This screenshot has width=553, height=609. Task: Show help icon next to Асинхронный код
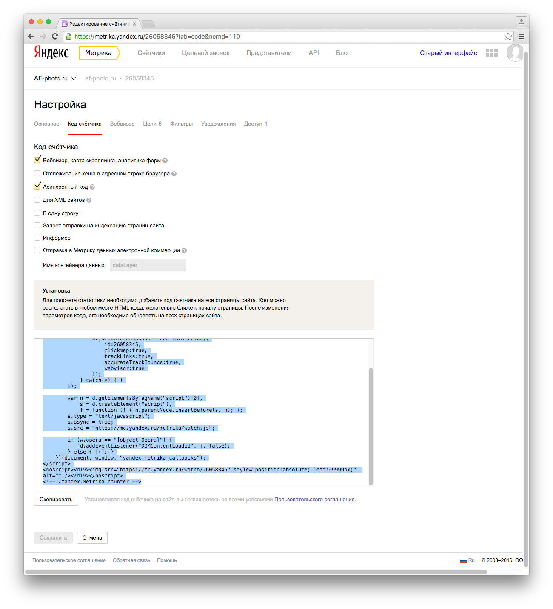point(92,187)
